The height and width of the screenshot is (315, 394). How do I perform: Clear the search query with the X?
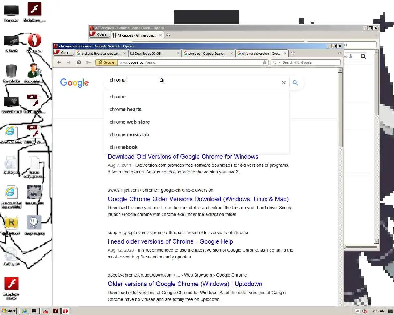click(284, 83)
